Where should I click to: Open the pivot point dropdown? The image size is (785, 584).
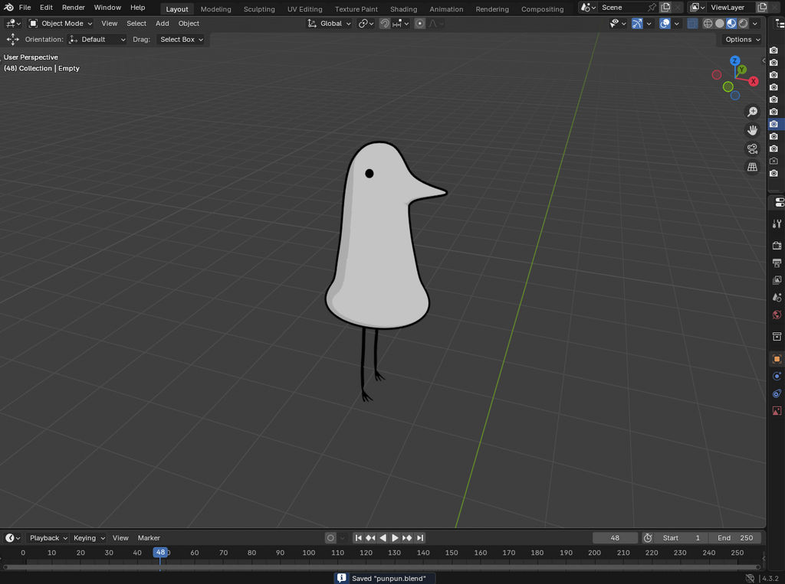pyautogui.click(x=366, y=24)
